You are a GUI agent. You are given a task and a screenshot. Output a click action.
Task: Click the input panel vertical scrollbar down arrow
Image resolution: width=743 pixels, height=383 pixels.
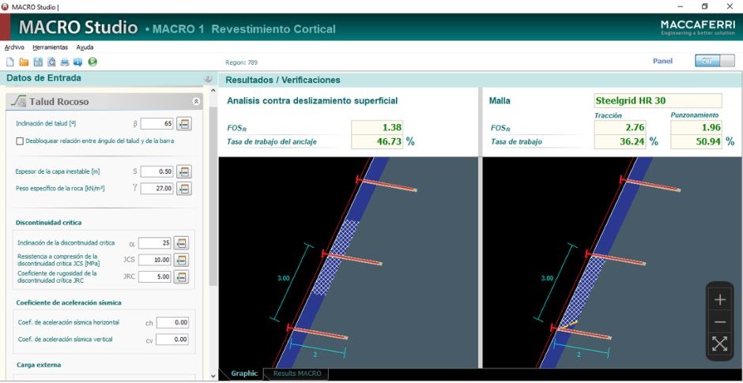click(x=213, y=375)
